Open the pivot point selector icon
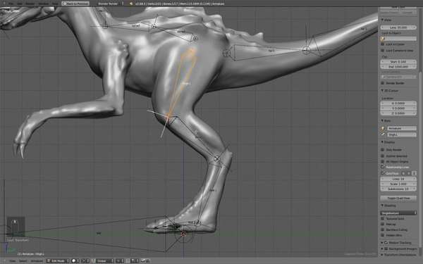 [x=85, y=260]
